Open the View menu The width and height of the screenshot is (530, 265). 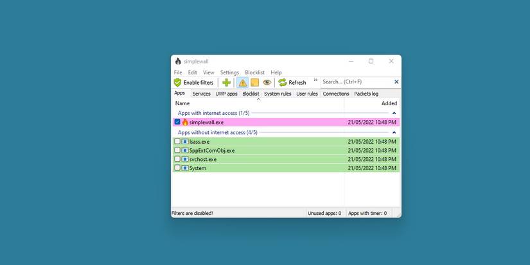click(209, 73)
